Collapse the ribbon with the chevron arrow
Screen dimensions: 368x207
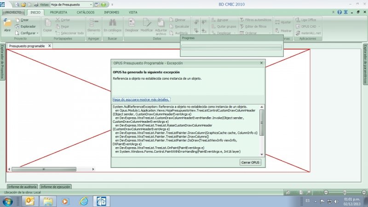(x=333, y=12)
